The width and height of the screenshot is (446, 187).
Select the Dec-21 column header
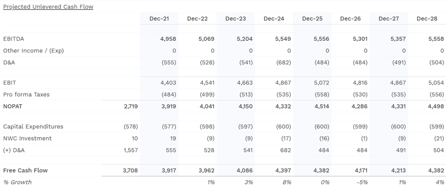click(x=159, y=19)
